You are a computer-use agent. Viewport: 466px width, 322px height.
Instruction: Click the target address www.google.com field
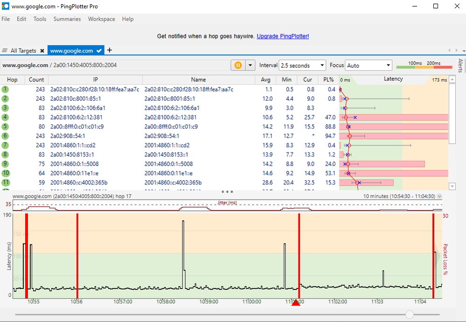115,65
